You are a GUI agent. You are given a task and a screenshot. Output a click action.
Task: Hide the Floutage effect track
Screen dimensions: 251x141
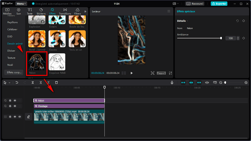pyautogui.click(x=15, y=106)
